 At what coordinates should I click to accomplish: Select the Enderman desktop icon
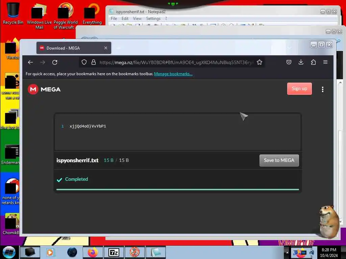click(x=10, y=154)
